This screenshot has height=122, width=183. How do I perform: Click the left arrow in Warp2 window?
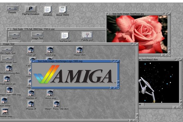pos(174,107)
